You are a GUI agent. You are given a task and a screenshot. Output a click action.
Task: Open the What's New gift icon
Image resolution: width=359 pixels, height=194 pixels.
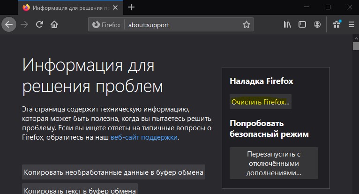337,24
